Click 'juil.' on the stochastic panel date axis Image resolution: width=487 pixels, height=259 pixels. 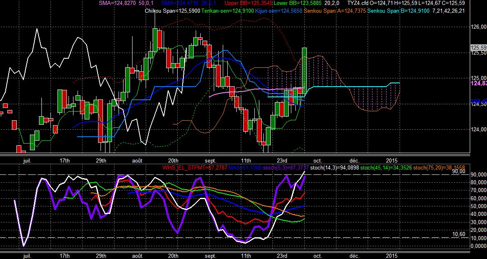tap(27, 256)
